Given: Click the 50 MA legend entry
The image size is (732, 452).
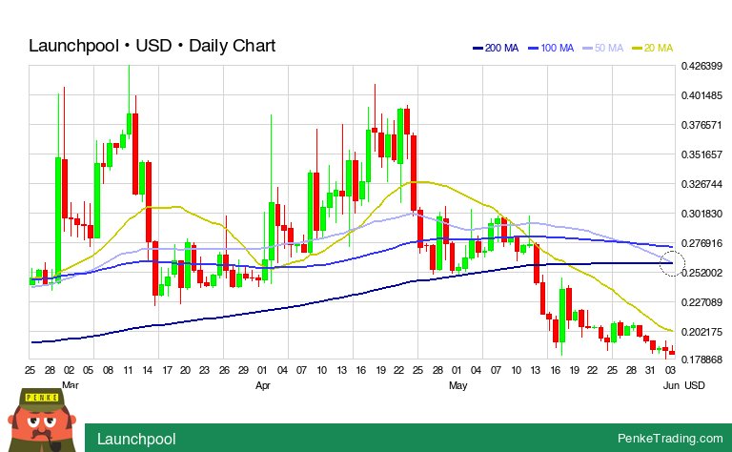Looking at the screenshot, I should (x=603, y=48).
